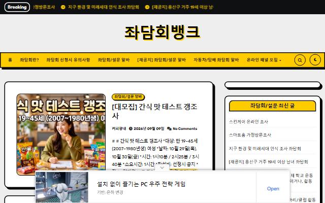Image resolution: width=325 pixels, height=203 pixels.
Task: Open sidebar post [재공지] 용산구 거주 19세 이상 남녀 좌담회
Action: pyautogui.click(x=268, y=162)
